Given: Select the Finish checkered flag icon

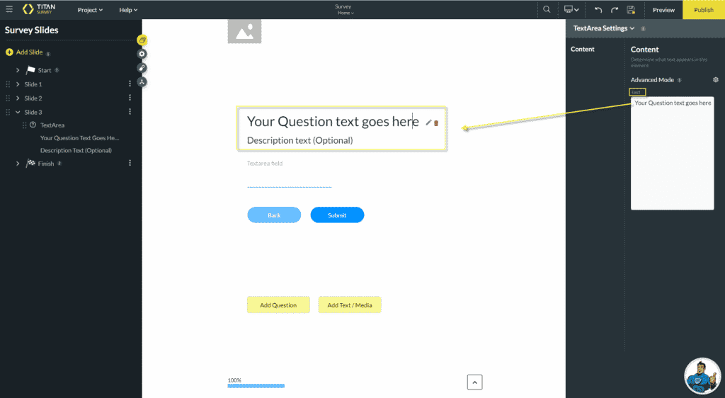Looking at the screenshot, I should (30, 163).
